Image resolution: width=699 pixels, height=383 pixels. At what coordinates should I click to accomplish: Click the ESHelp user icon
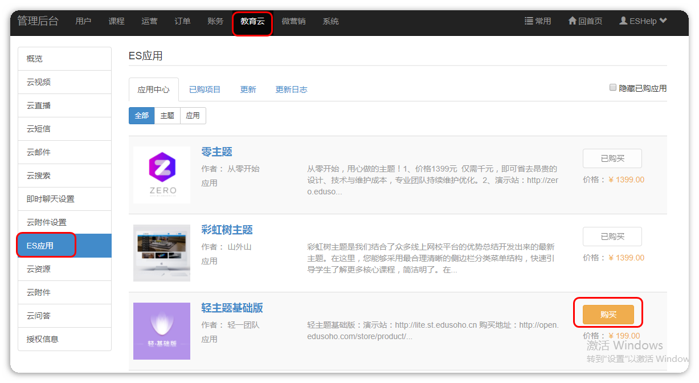click(623, 21)
